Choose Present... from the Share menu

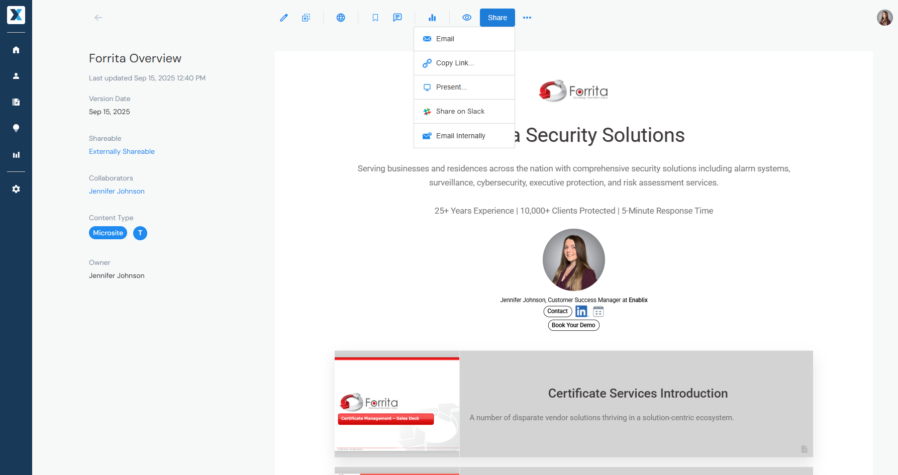point(464,87)
